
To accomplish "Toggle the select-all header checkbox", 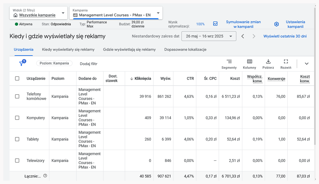I will point(17,78).
